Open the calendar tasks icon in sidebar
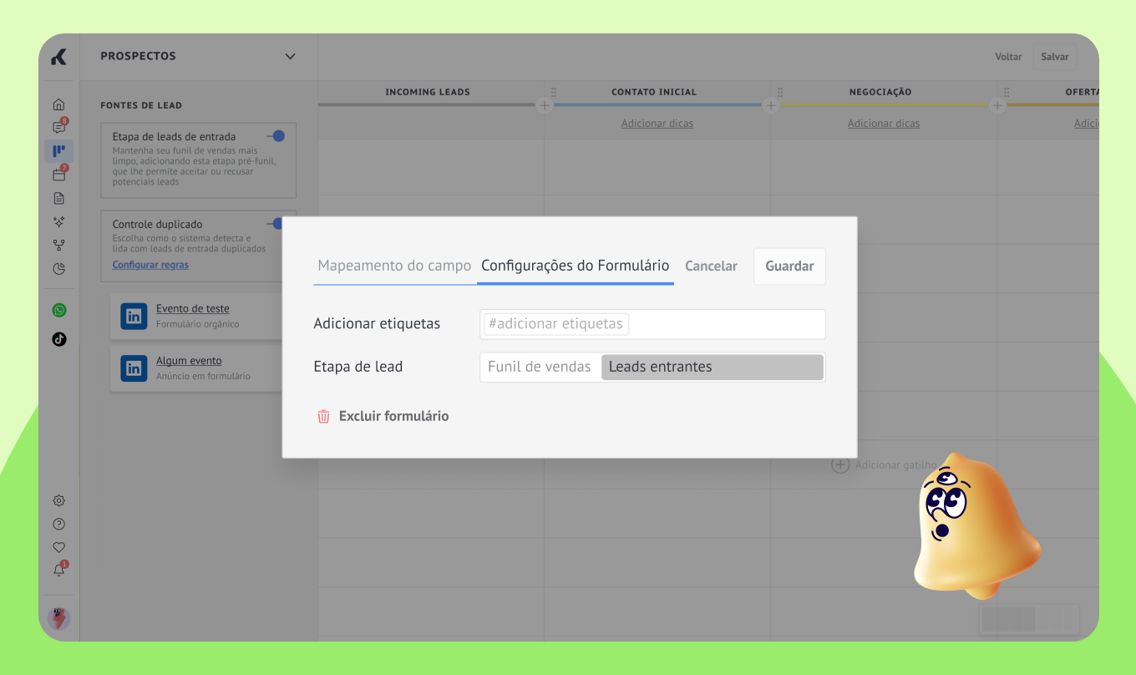 [x=58, y=175]
